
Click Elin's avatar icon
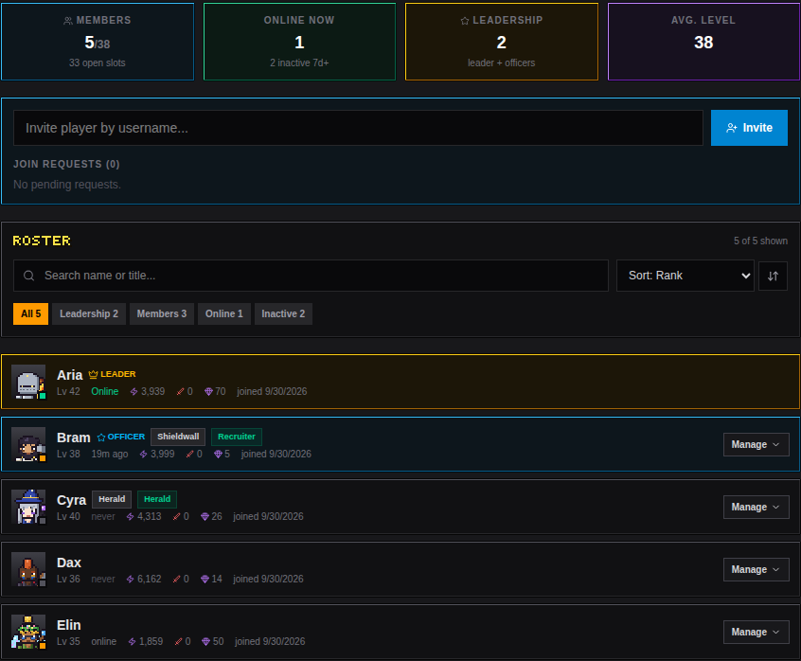coord(28,632)
